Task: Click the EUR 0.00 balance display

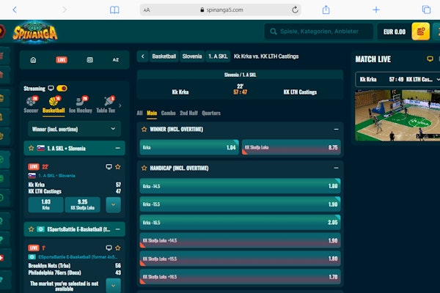Action: pyautogui.click(x=395, y=31)
